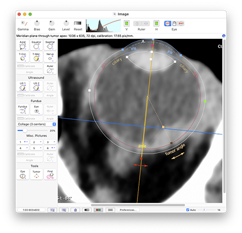242x233 pixels.
Task: Open Misc. Pictures slot 6 menu
Action: (x=50, y=148)
